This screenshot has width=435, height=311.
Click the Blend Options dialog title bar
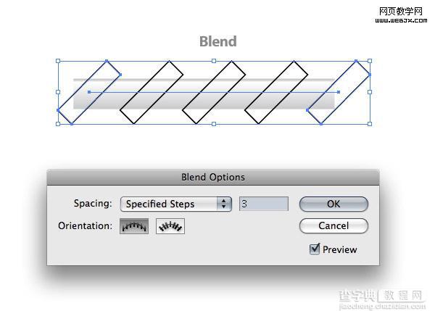click(x=213, y=177)
